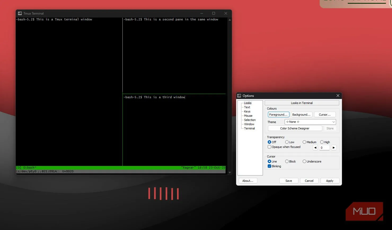Image resolution: width=392 pixels, height=230 pixels.
Task: Open the Color Scheme Designer
Action: point(295,128)
